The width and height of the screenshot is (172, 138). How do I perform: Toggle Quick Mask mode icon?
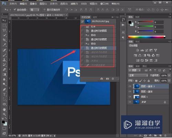click(x=4, y=128)
